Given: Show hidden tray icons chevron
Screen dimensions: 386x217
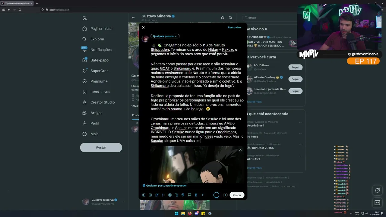Looking at the screenshot, I should tap(351, 213).
